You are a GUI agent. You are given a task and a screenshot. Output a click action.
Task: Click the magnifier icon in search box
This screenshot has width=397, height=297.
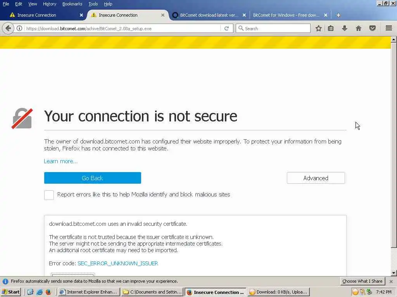[x=241, y=28]
